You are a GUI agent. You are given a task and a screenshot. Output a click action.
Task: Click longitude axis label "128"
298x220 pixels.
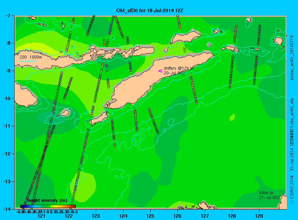232,216
